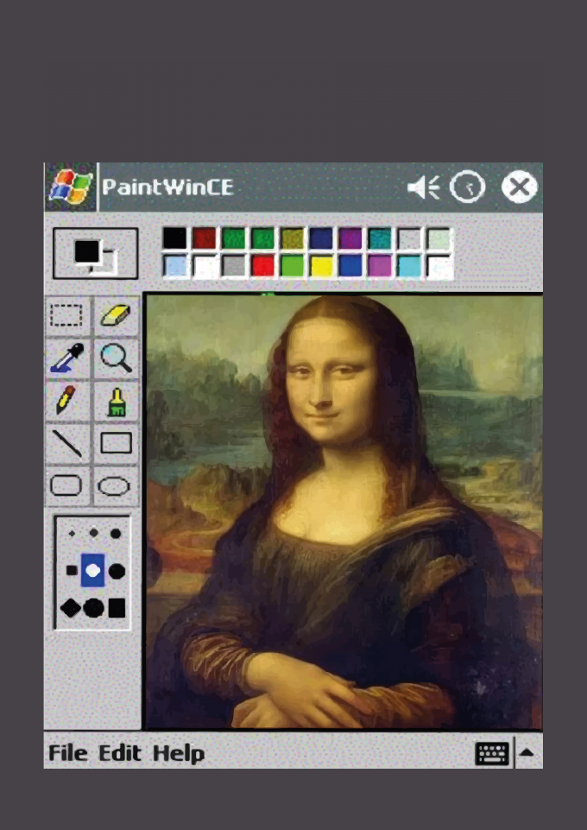This screenshot has width=587, height=830.
Task: Open the Windows Start flag menu
Action: pos(70,187)
